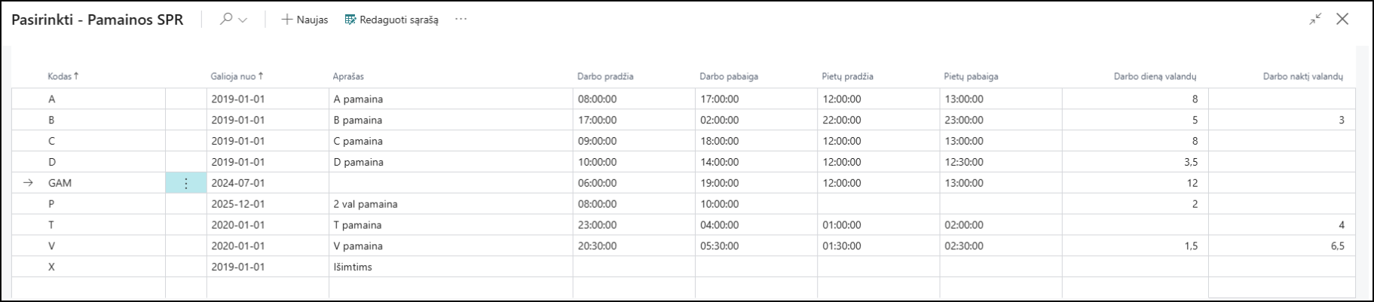Screen dimensions: 1374x302
Task: Open Redaguoti sąrašą list editor
Action: coord(391,20)
